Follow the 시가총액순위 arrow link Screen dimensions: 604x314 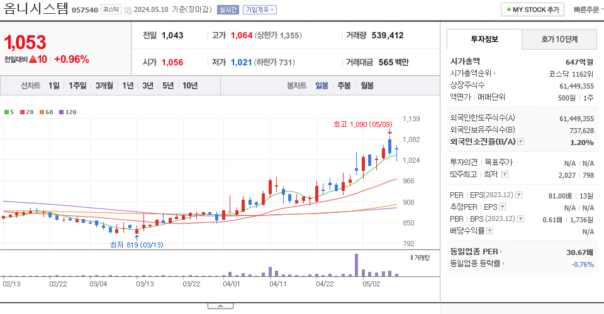(473, 73)
